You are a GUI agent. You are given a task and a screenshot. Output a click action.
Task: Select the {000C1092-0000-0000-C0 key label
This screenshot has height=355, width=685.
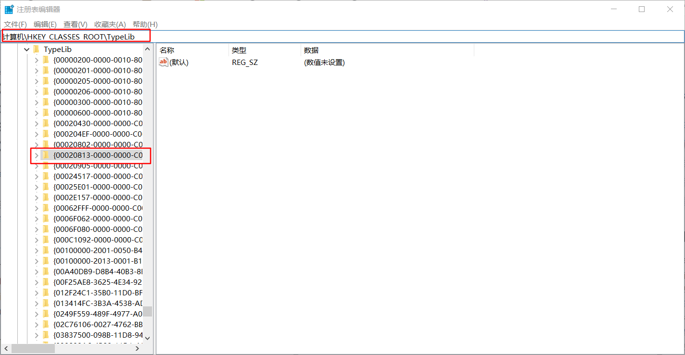[x=98, y=240]
